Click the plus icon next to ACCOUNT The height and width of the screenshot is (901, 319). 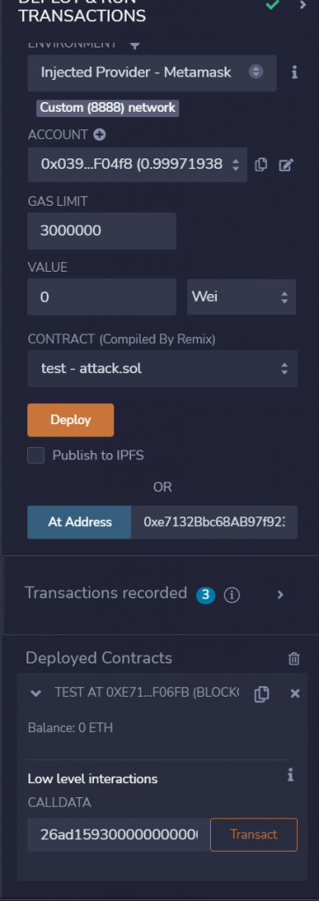point(99,135)
